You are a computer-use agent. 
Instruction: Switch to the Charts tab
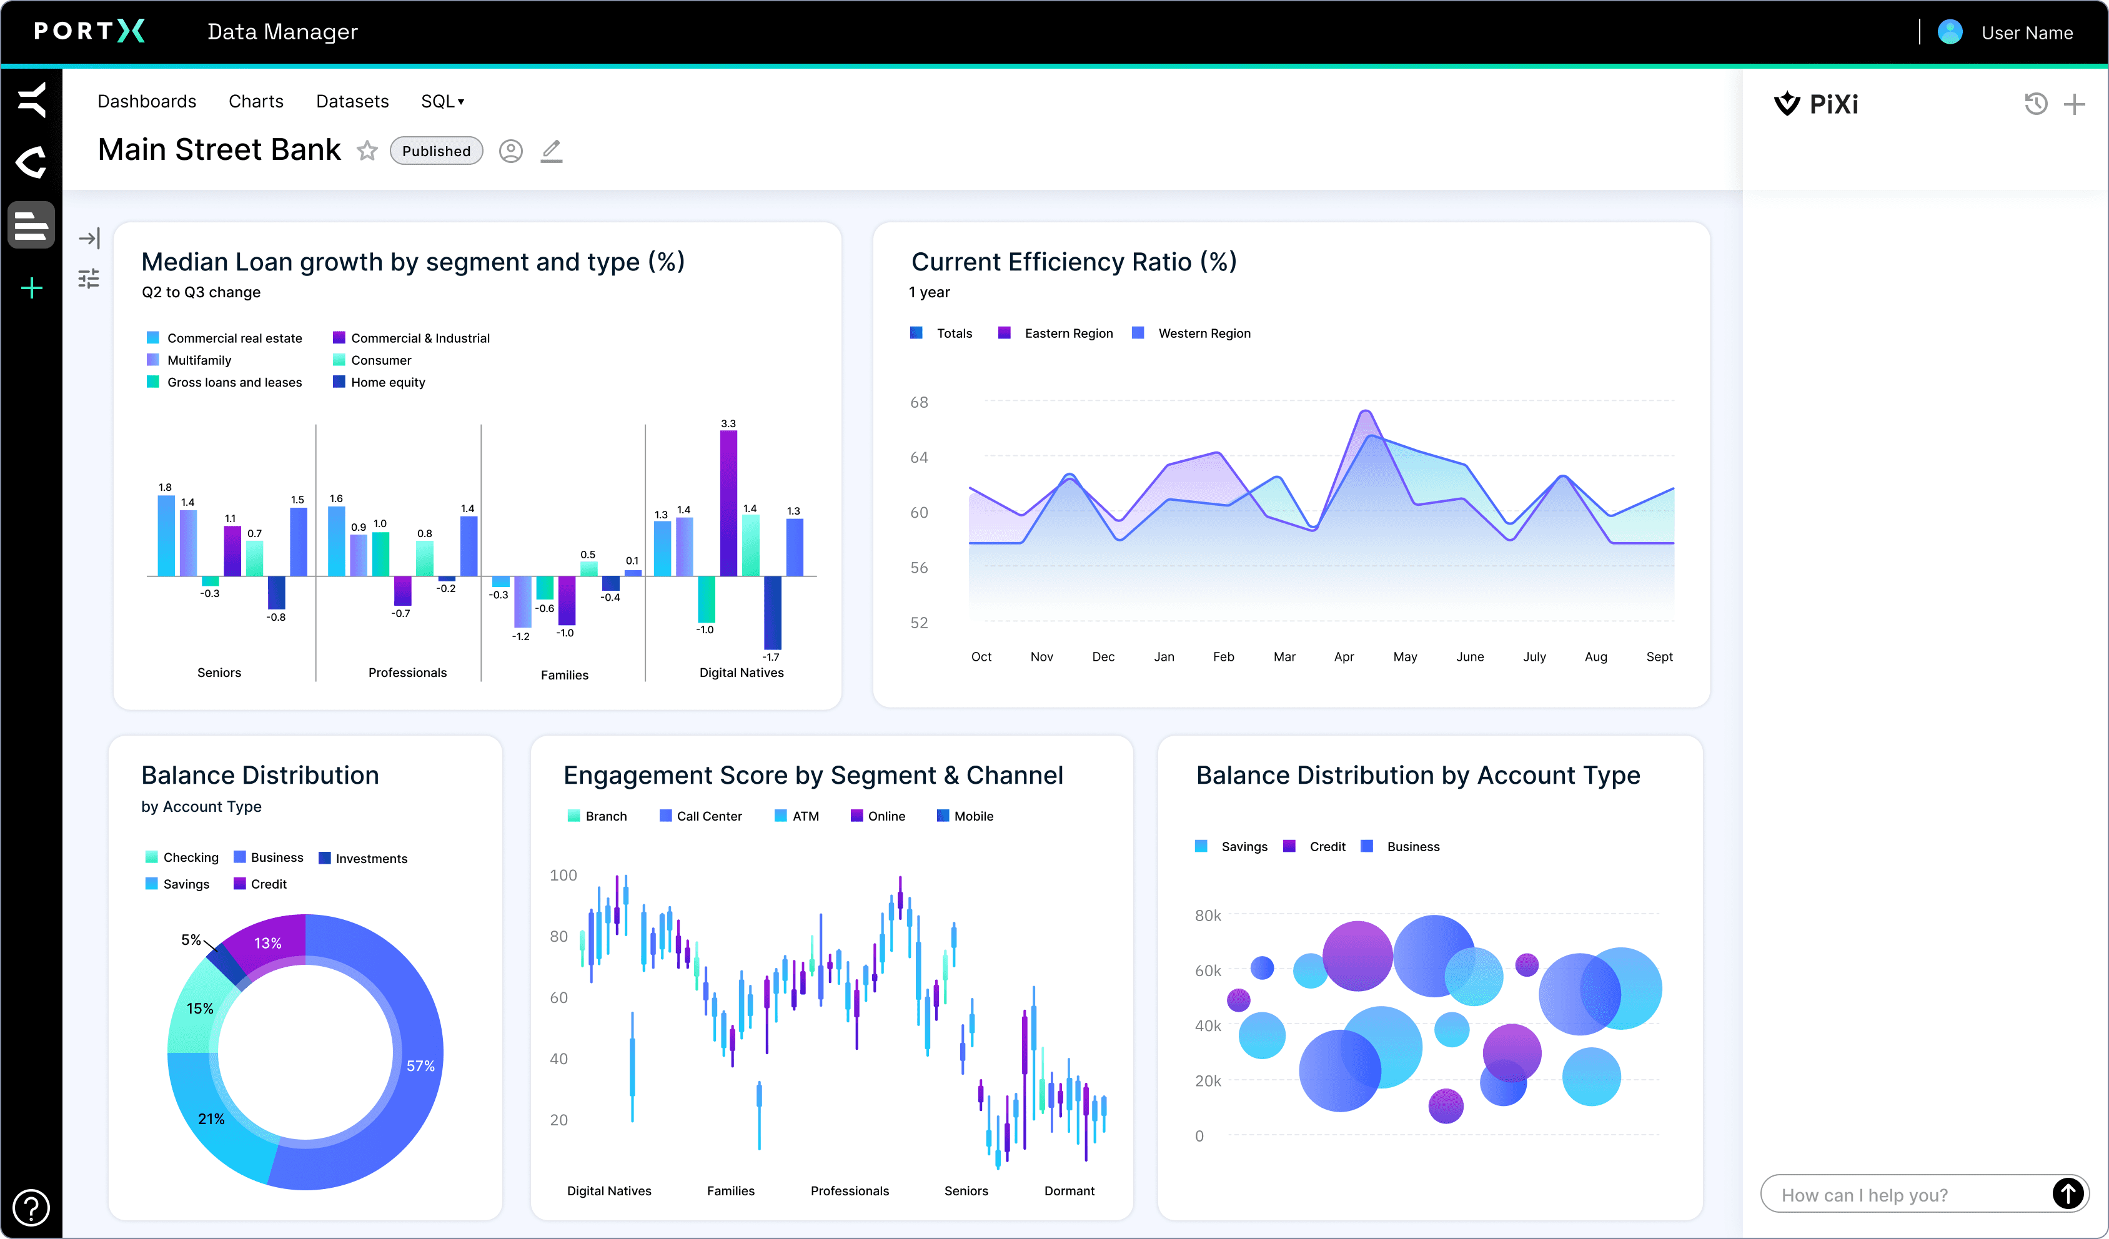coord(256,101)
